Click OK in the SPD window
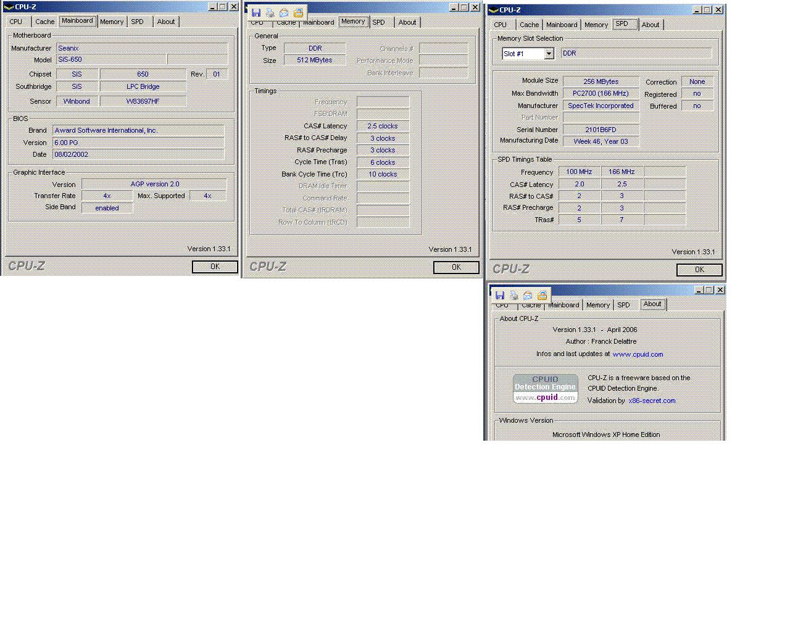This screenshot has width=790, height=632. point(699,270)
